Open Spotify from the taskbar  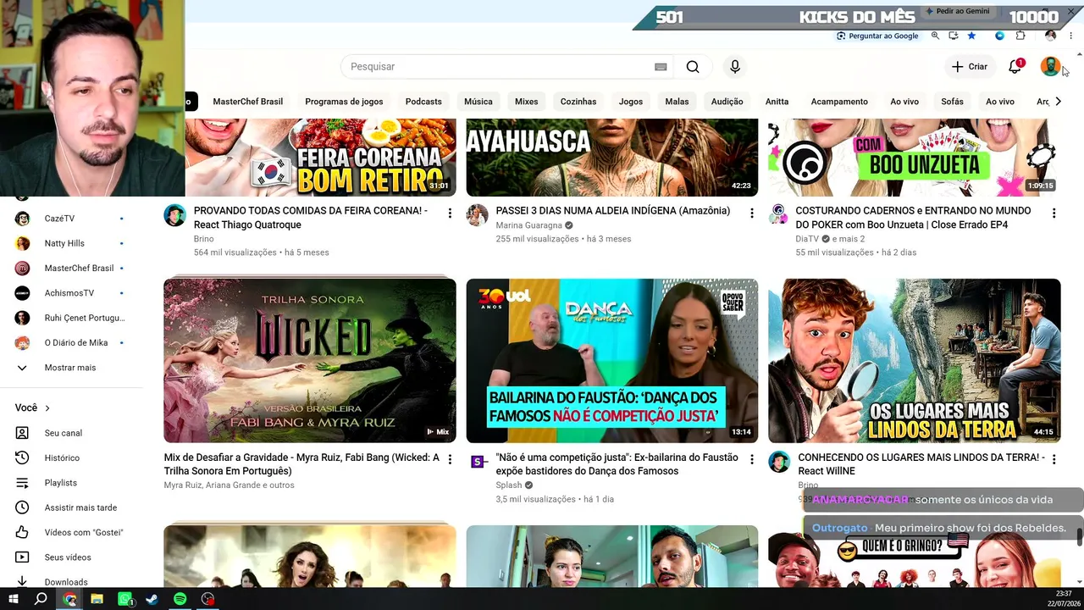[180, 599]
